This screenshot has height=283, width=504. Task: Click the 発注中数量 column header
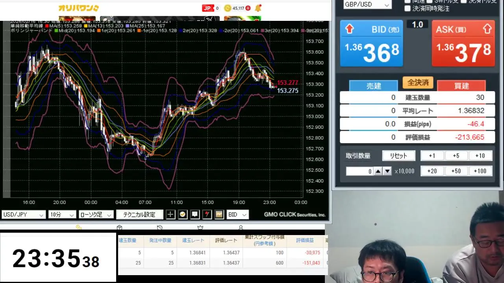tap(160, 240)
